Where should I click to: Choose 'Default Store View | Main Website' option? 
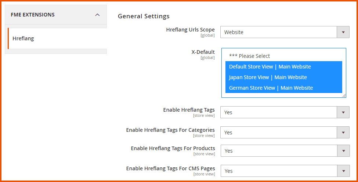pos(270,67)
